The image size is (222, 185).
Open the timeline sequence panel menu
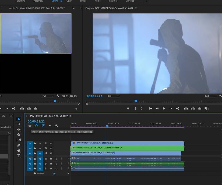[x=71, y=116]
